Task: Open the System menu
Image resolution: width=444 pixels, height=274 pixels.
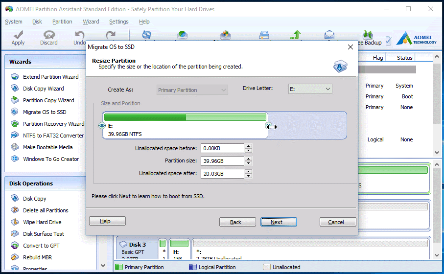Action: tap(14, 22)
